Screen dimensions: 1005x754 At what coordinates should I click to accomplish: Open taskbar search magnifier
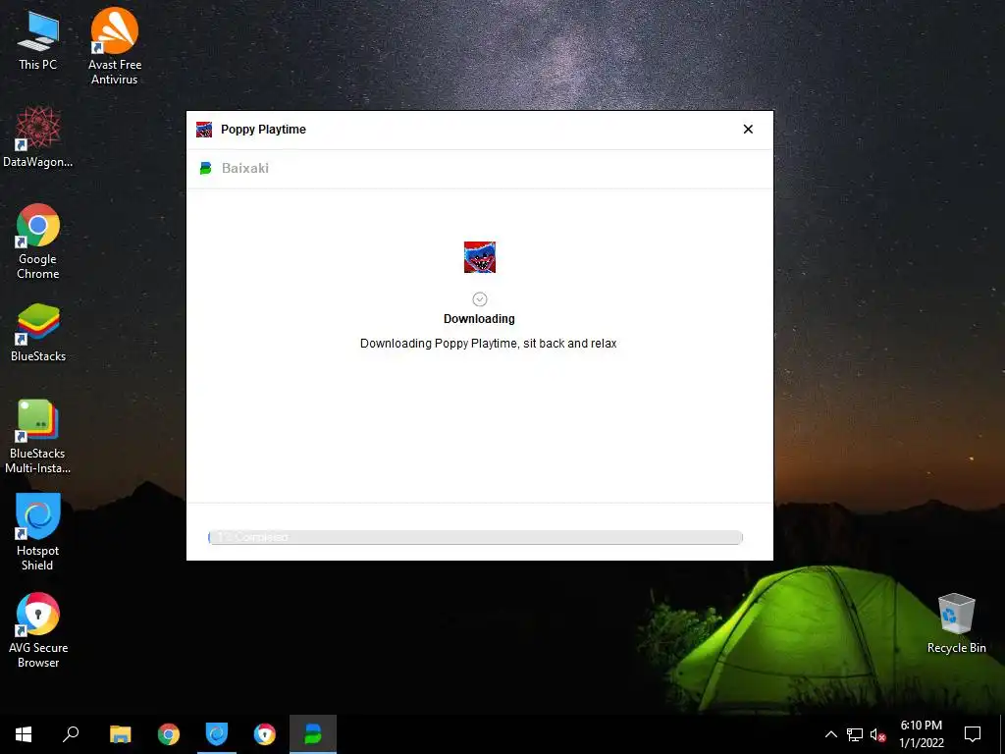pyautogui.click(x=71, y=734)
